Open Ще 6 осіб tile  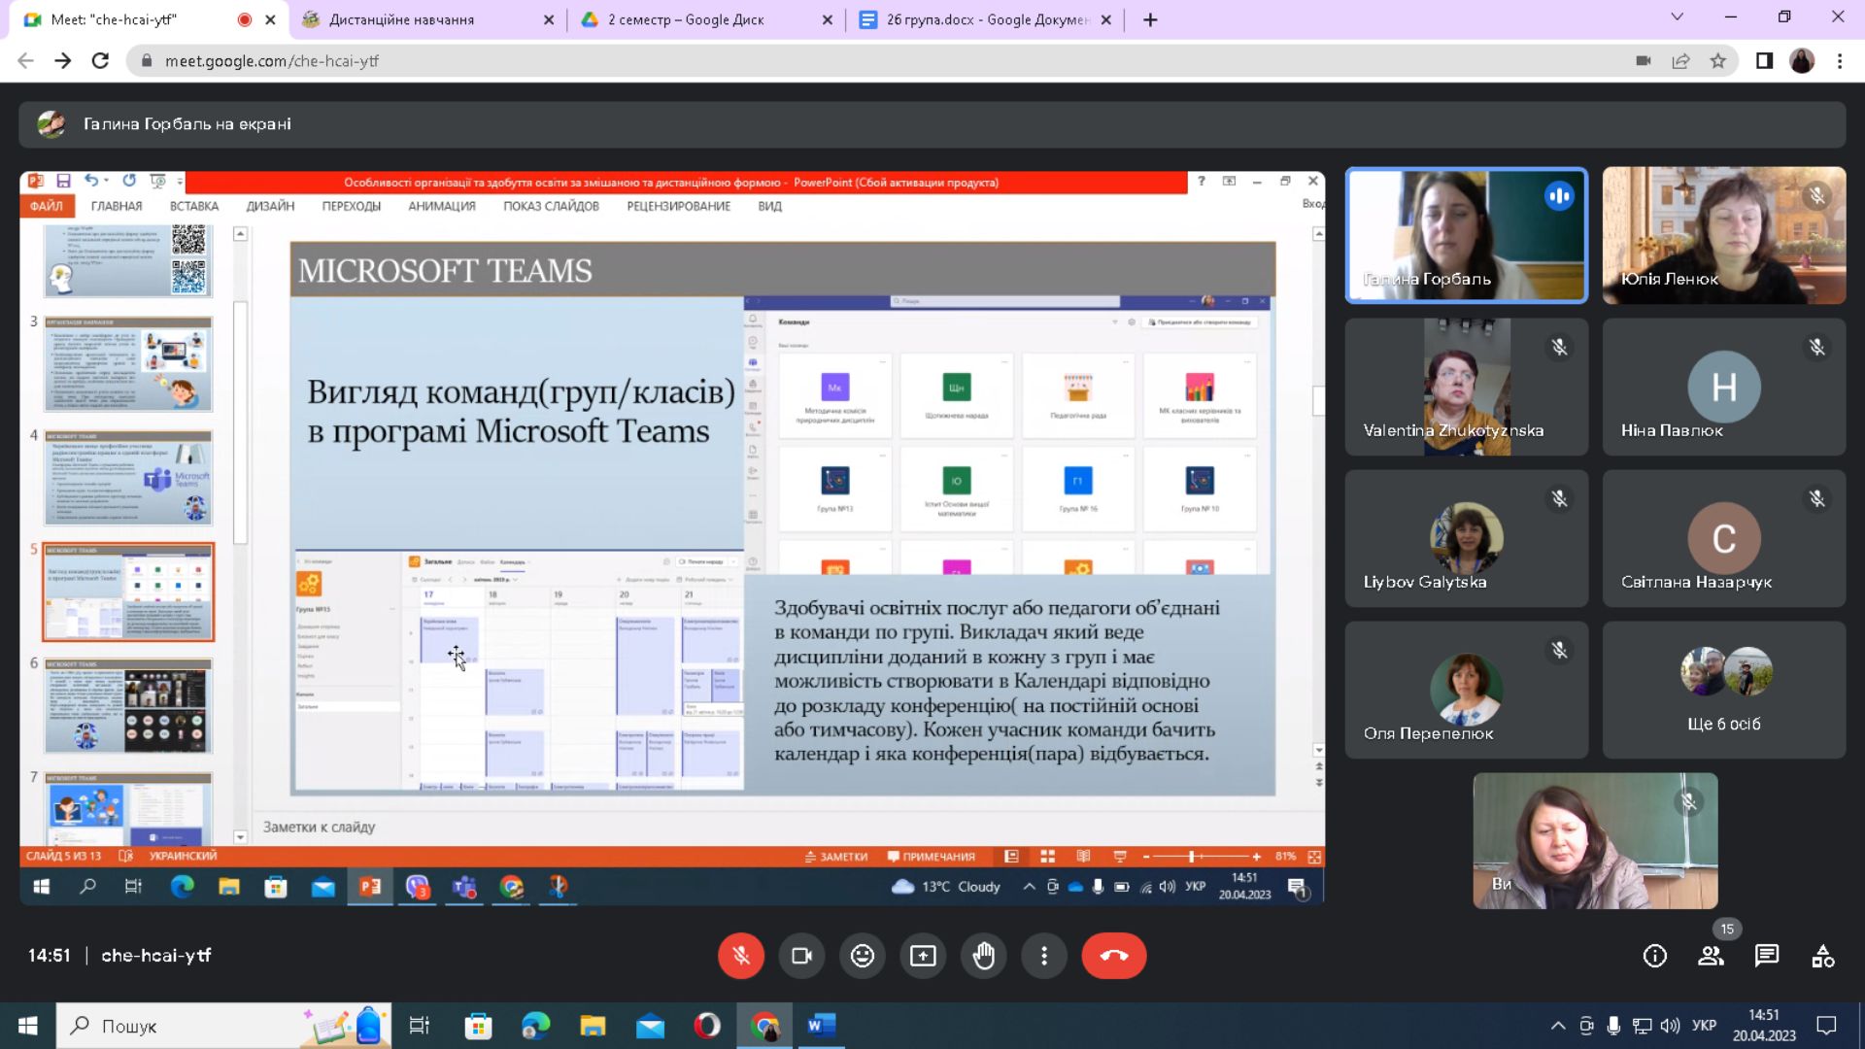[1724, 690]
